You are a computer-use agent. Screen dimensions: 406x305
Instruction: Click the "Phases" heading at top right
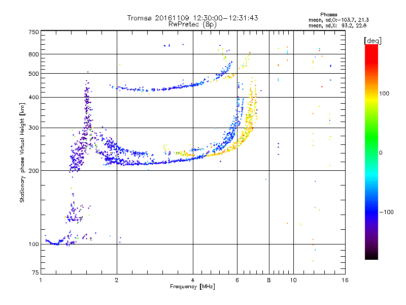328,15
